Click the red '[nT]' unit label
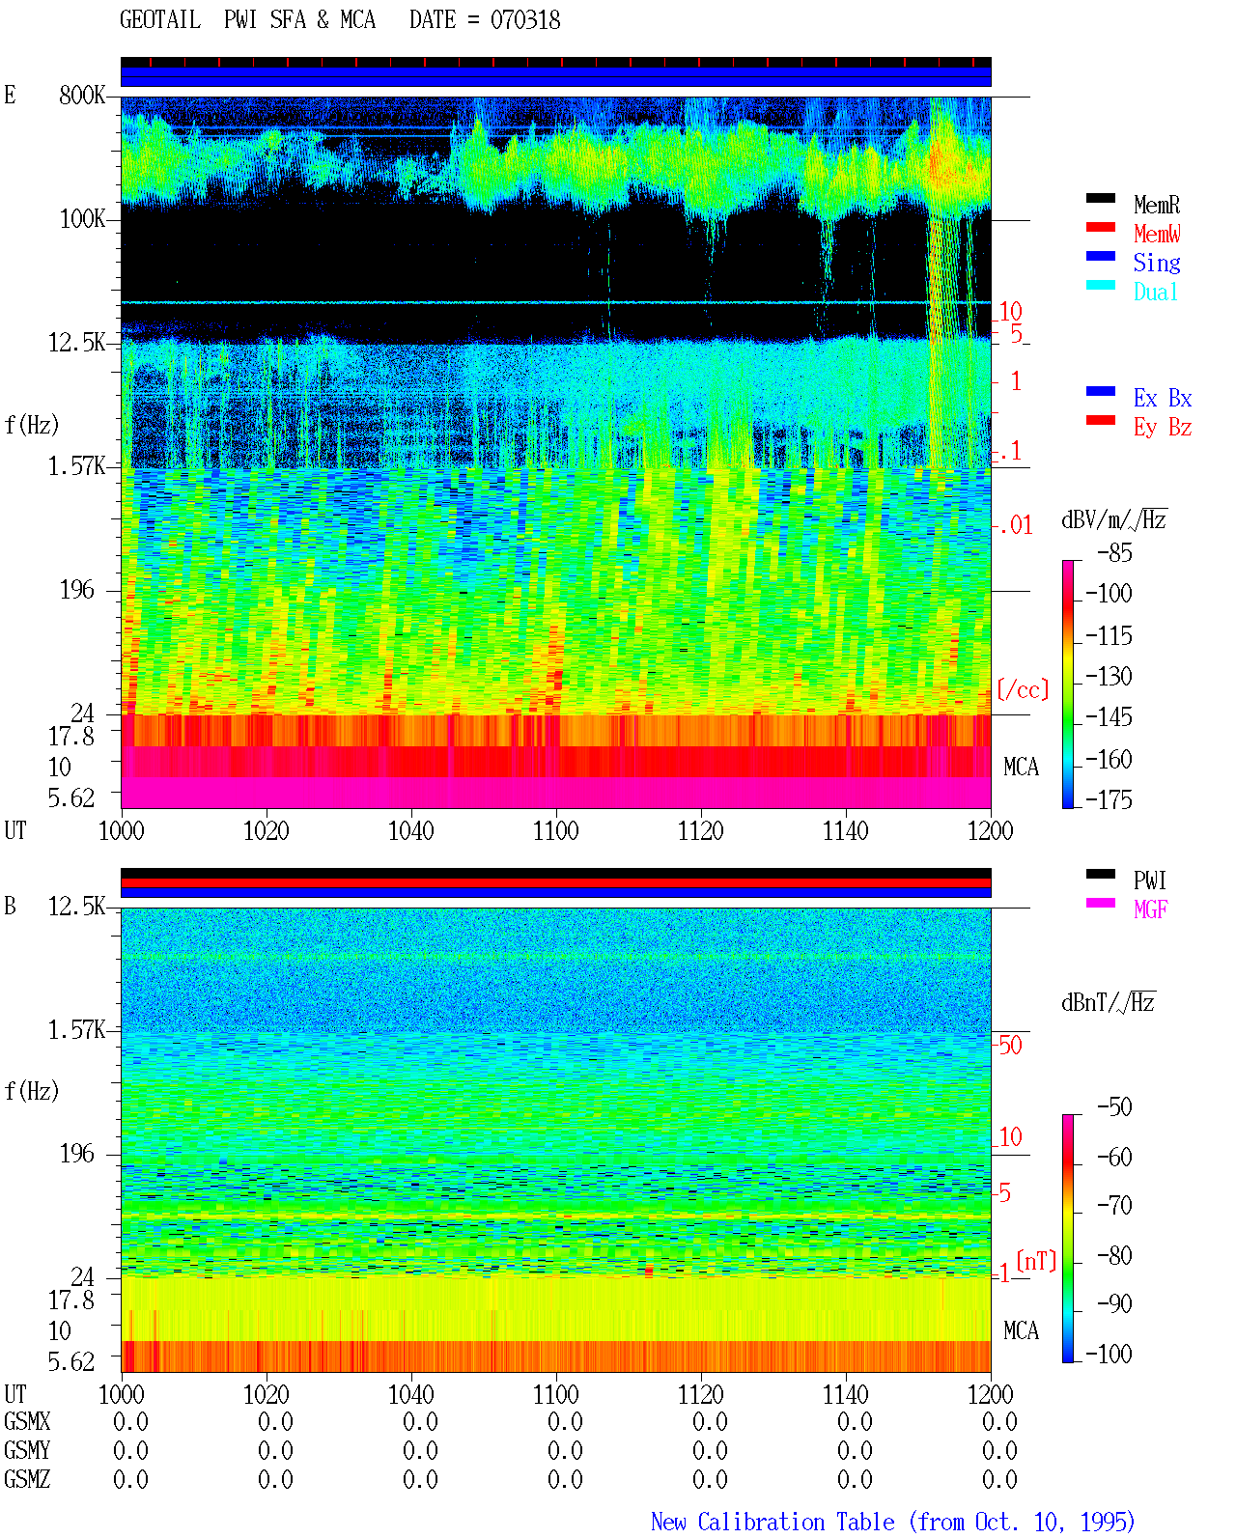 click(1036, 1261)
